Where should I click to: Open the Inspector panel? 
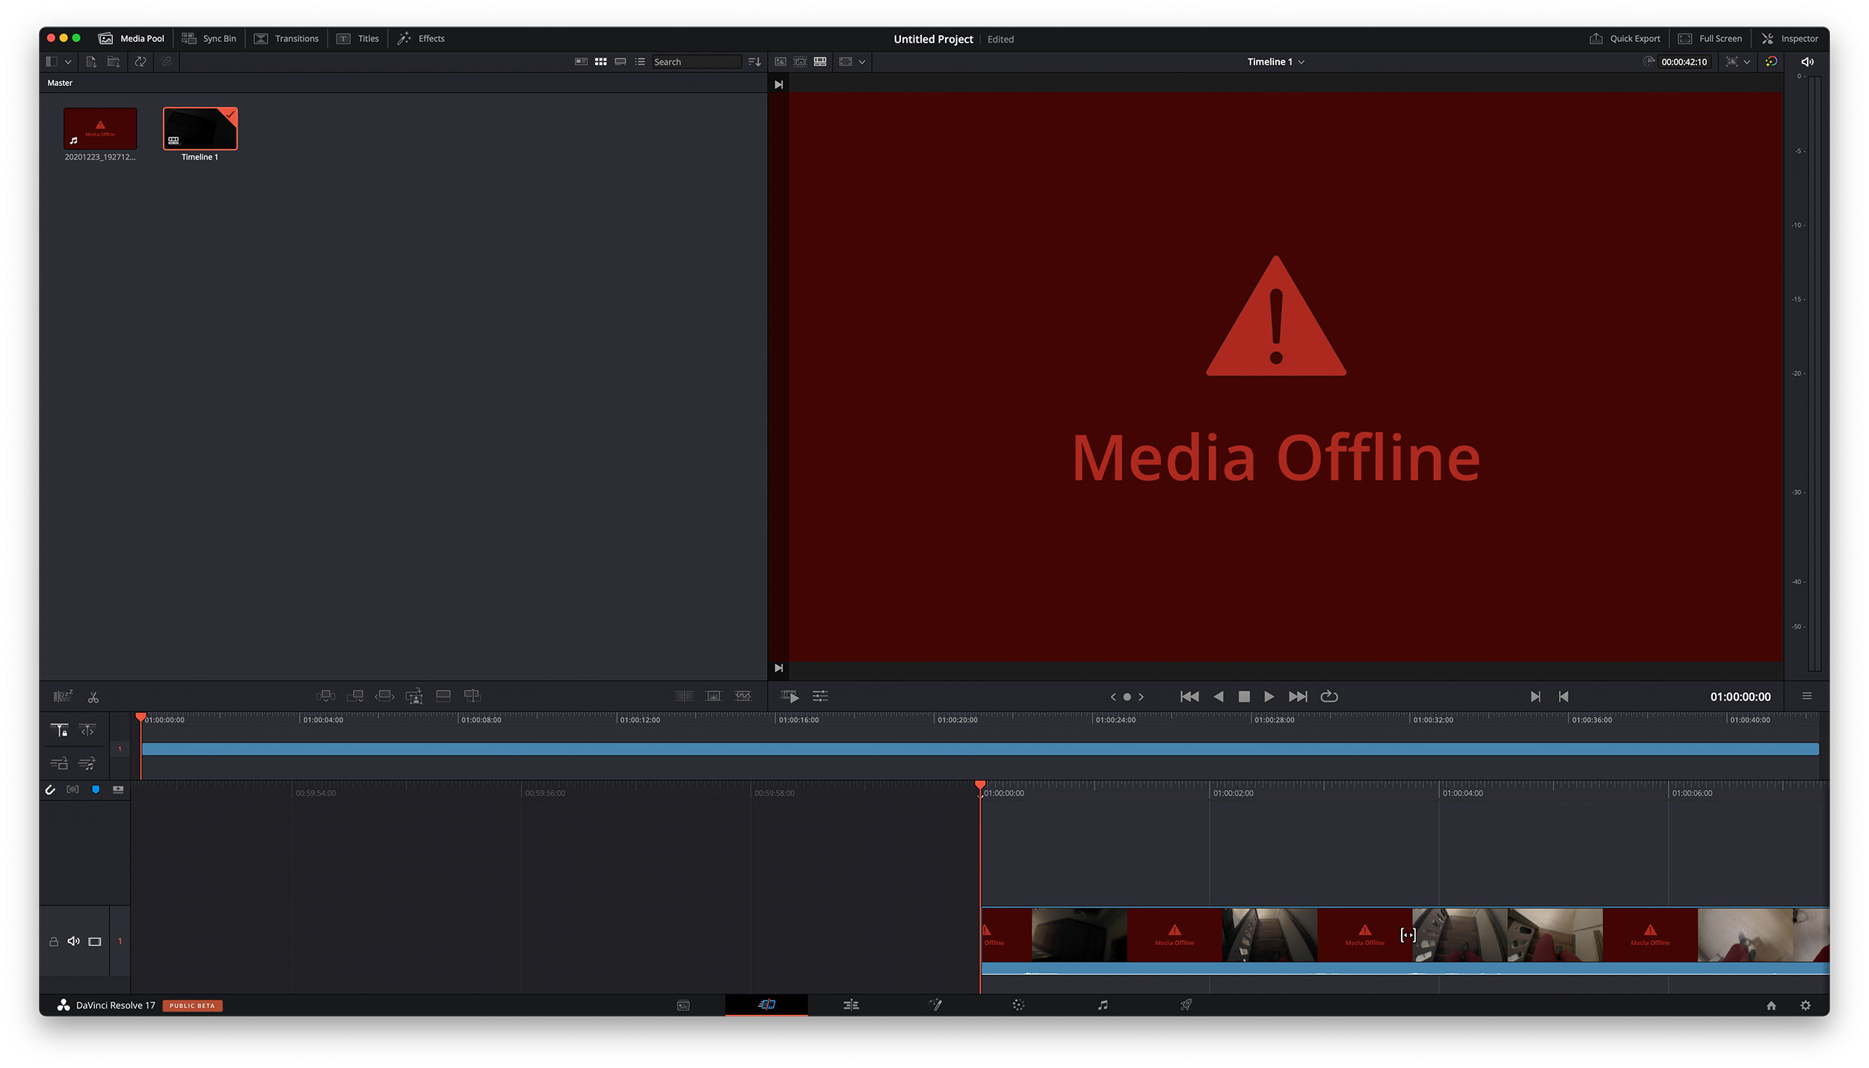point(1790,39)
